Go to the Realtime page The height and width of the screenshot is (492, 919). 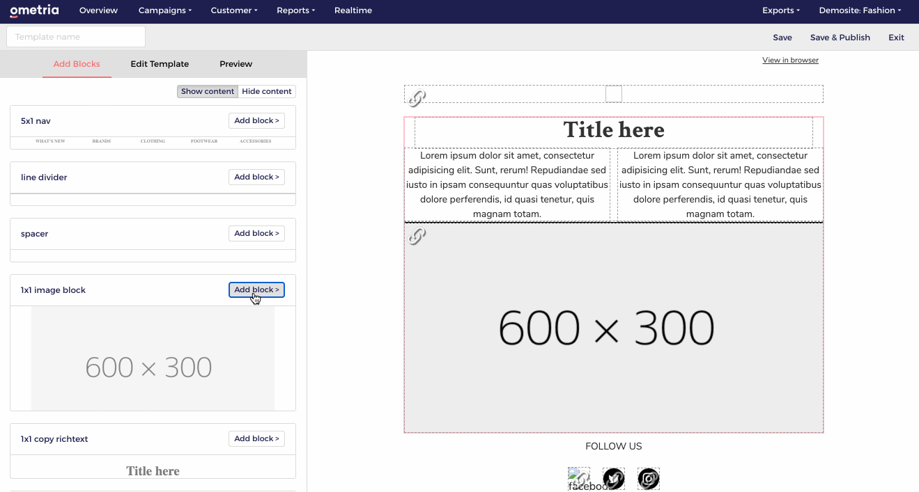353,10
